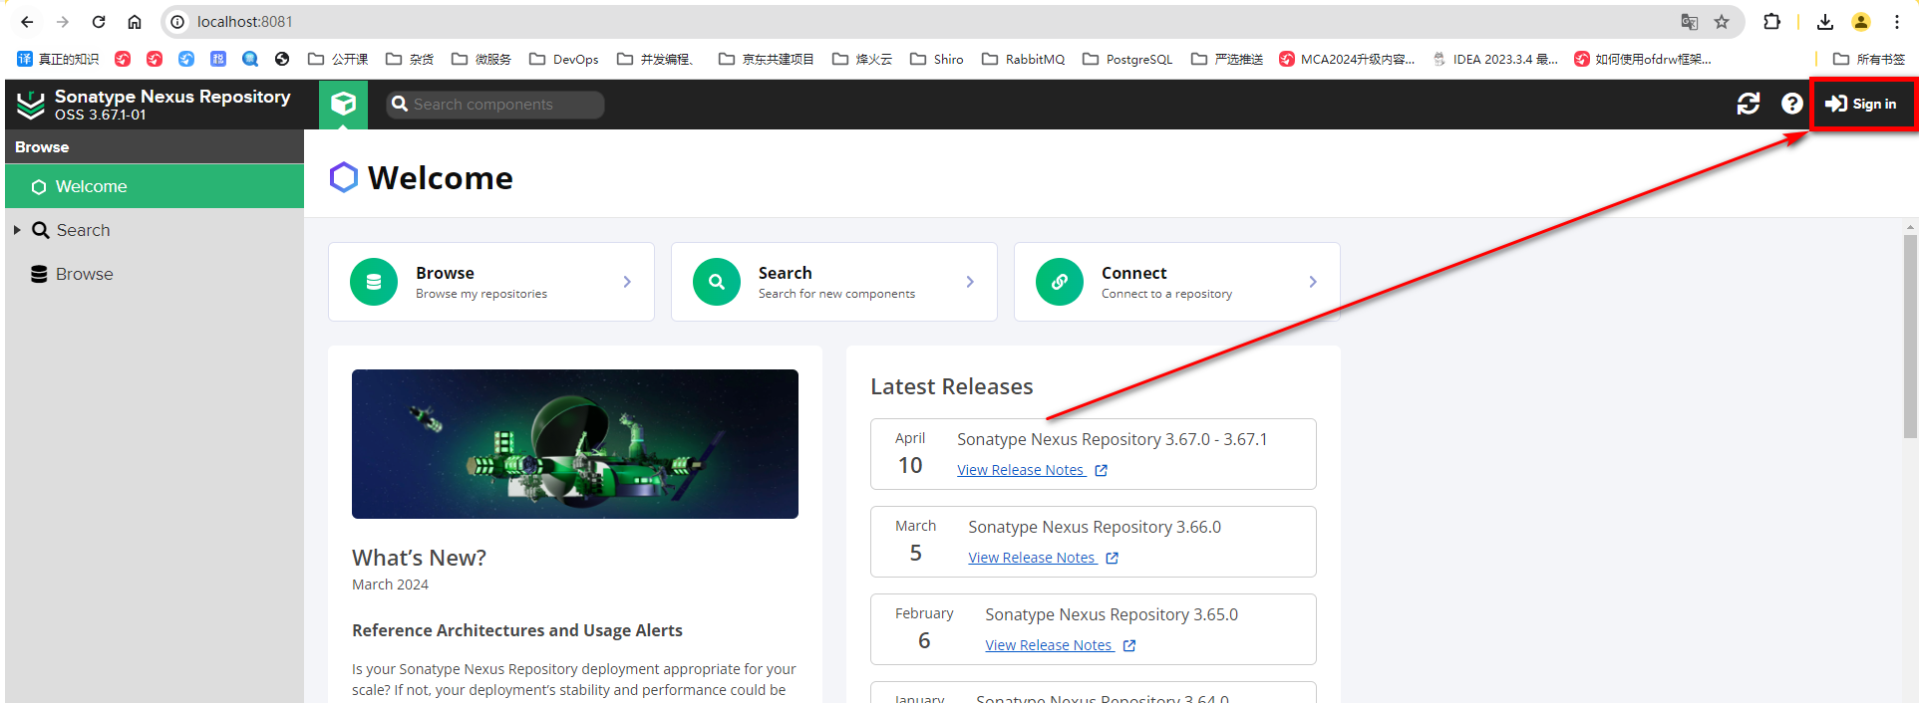Open View Release Notes for 3.67.0 - 3.67.1
The width and height of the screenshot is (1919, 703).
coord(1020,470)
